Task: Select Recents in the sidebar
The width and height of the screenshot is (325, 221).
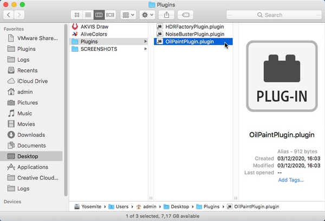Action: point(32,70)
